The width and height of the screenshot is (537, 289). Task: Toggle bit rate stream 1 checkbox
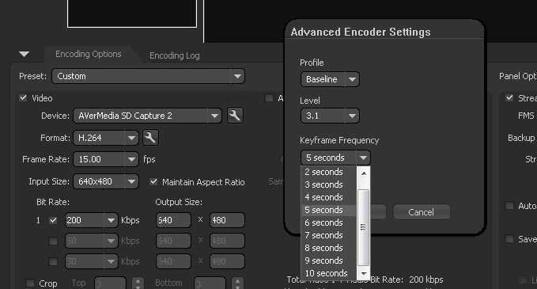(53, 220)
